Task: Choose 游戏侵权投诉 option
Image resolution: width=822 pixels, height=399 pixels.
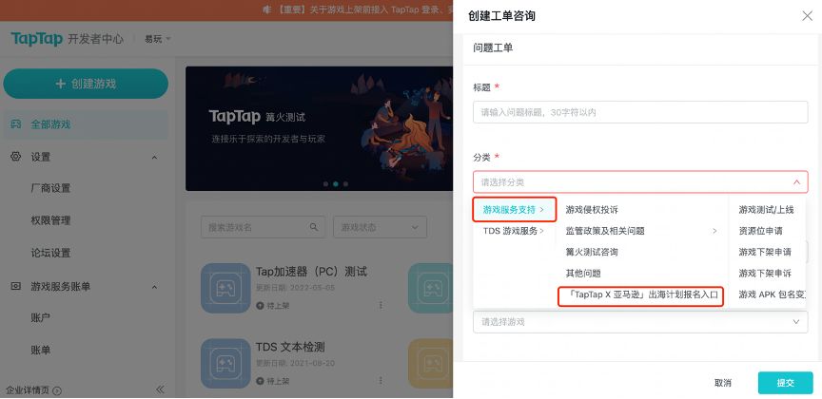Action: tap(592, 210)
